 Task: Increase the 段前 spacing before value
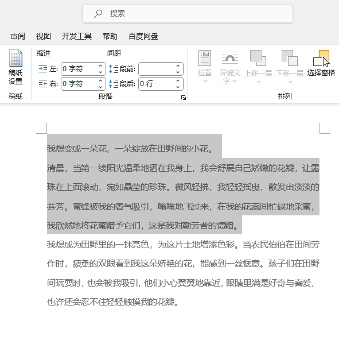tap(178, 66)
